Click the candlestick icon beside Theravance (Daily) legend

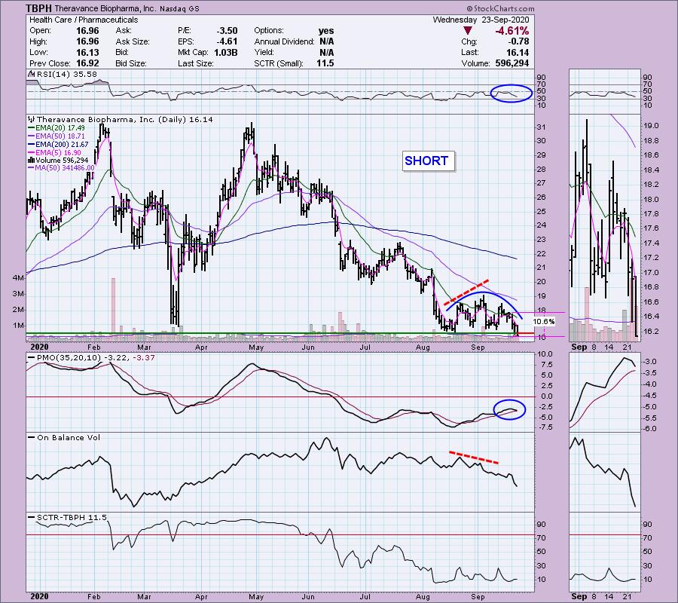(31, 119)
